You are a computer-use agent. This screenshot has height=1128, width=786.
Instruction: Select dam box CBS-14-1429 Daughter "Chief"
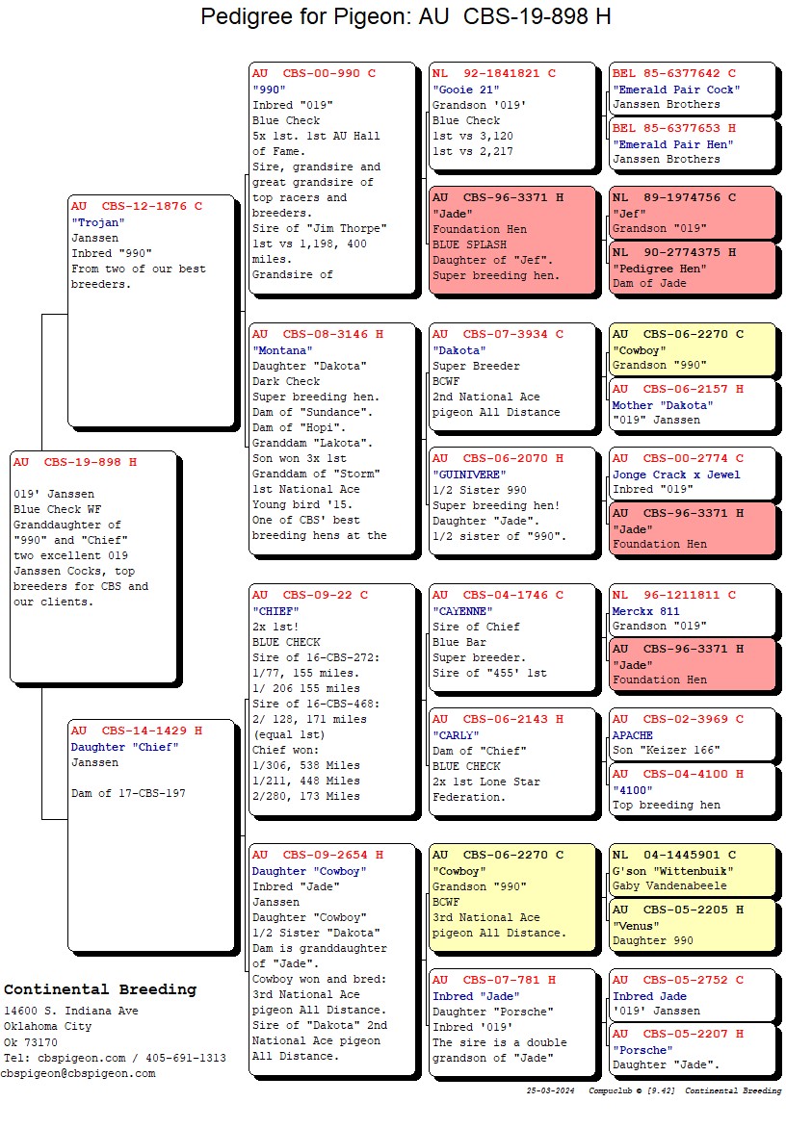click(x=151, y=834)
